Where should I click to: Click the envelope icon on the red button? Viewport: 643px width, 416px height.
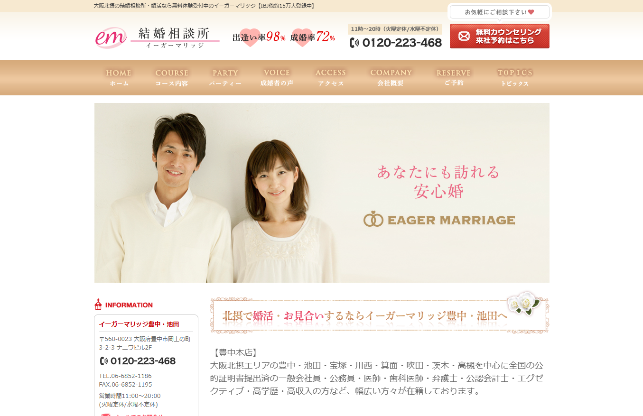[464, 36]
